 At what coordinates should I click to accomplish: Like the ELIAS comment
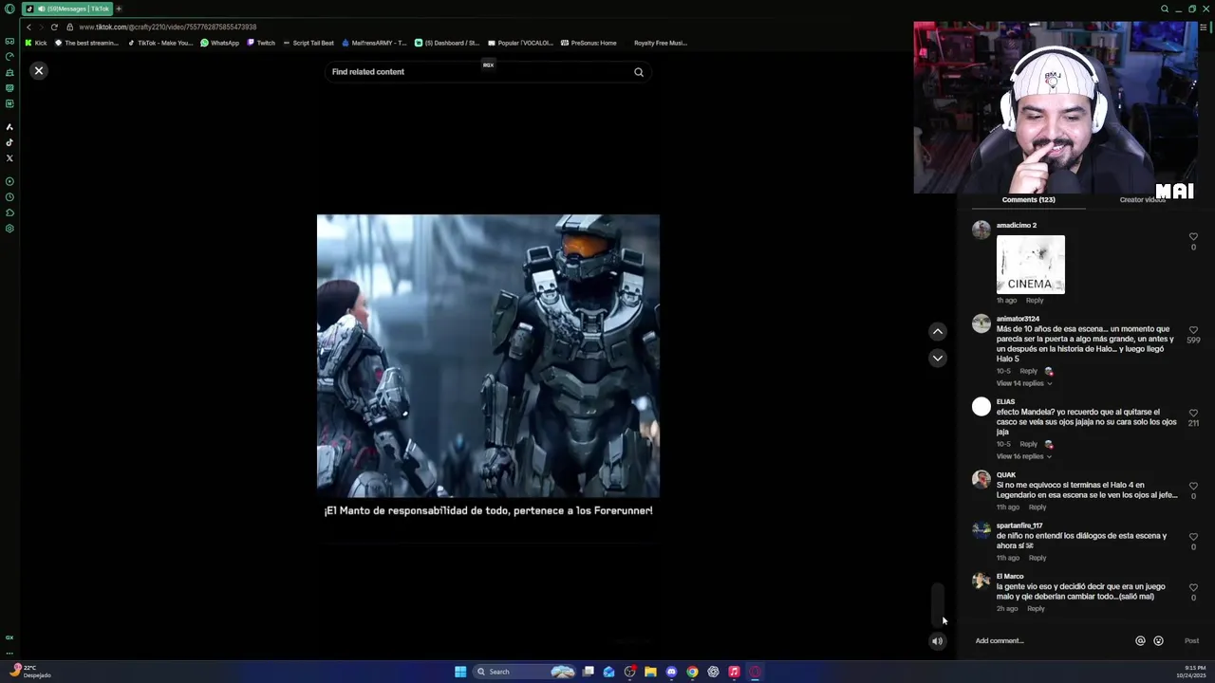click(x=1193, y=414)
